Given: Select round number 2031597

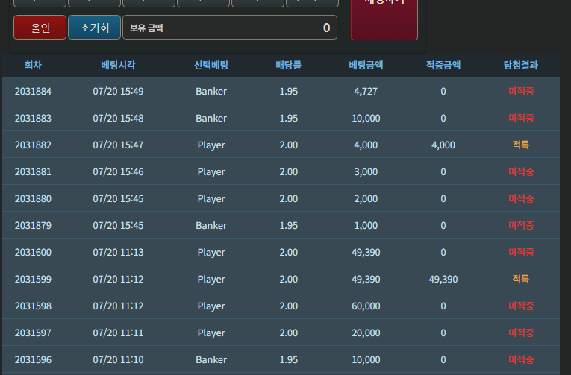Looking at the screenshot, I should pos(33,333).
